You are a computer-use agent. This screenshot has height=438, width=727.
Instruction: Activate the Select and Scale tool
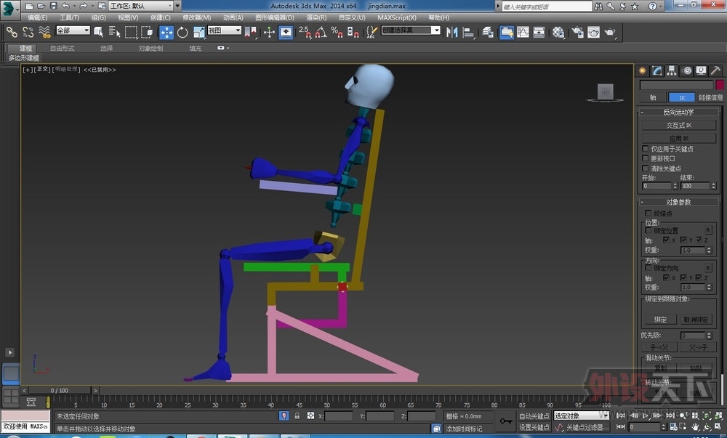[x=199, y=32]
